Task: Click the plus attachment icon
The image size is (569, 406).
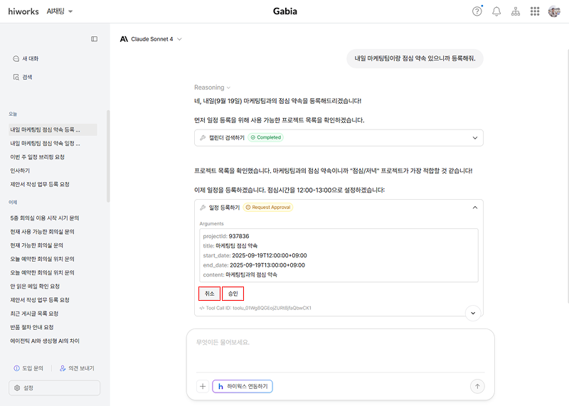Action: coord(203,386)
